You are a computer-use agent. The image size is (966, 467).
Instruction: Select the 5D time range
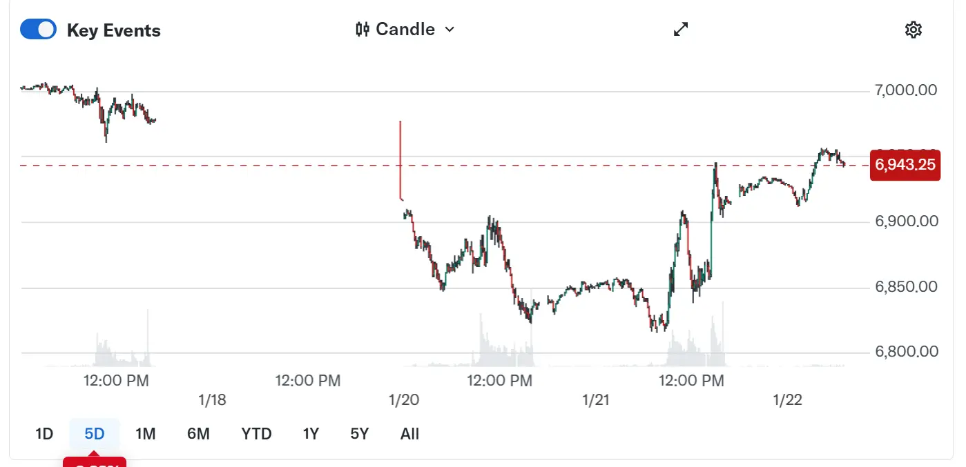click(x=95, y=434)
